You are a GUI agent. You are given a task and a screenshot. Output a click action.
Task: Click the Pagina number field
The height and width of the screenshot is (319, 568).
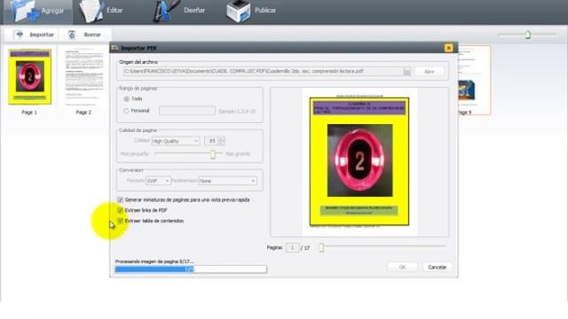292,248
